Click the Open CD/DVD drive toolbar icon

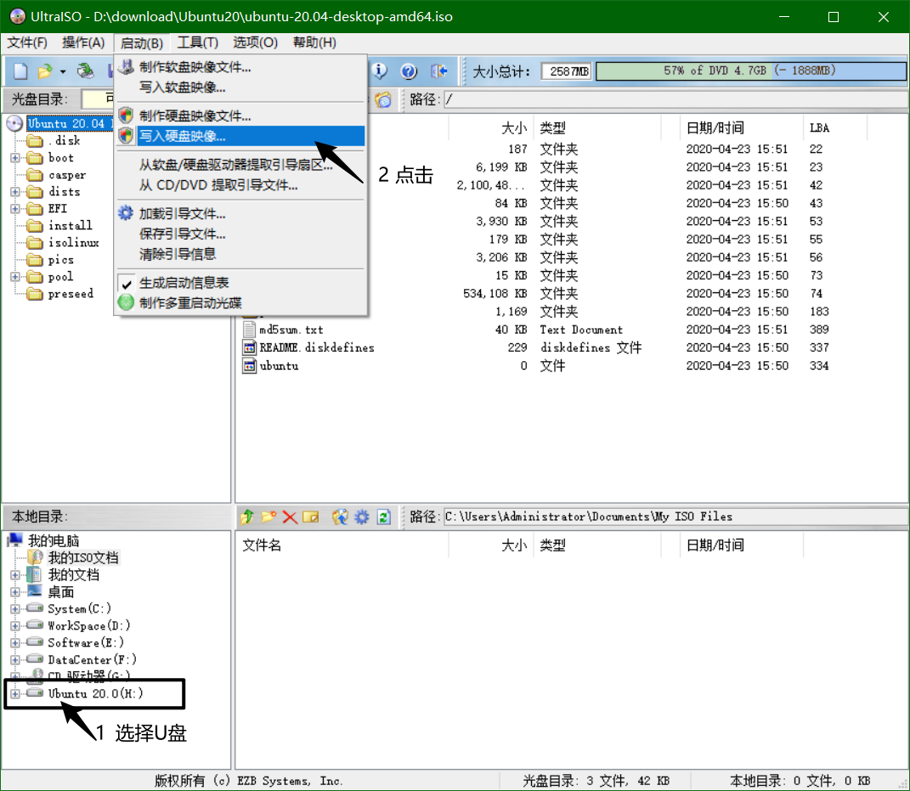[85, 71]
